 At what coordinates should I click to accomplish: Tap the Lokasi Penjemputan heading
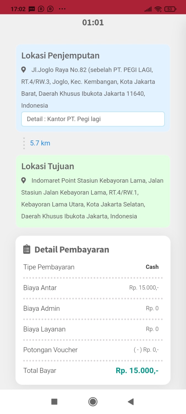click(x=60, y=55)
